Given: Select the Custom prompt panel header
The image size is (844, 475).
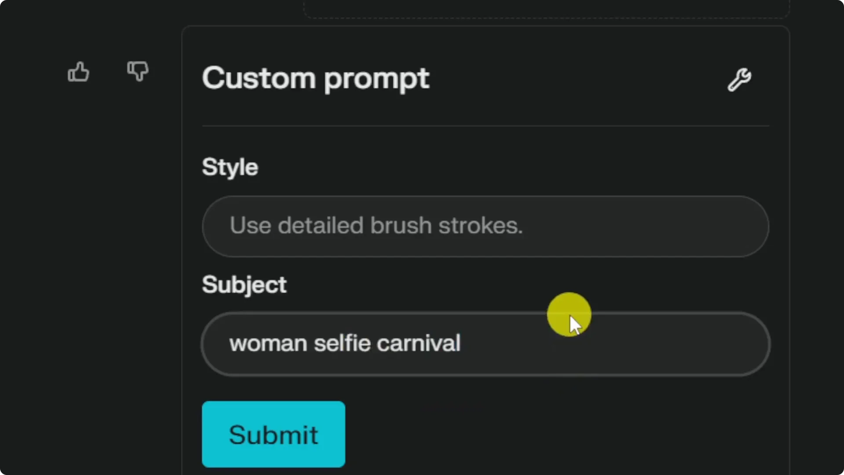Looking at the screenshot, I should coord(316,79).
